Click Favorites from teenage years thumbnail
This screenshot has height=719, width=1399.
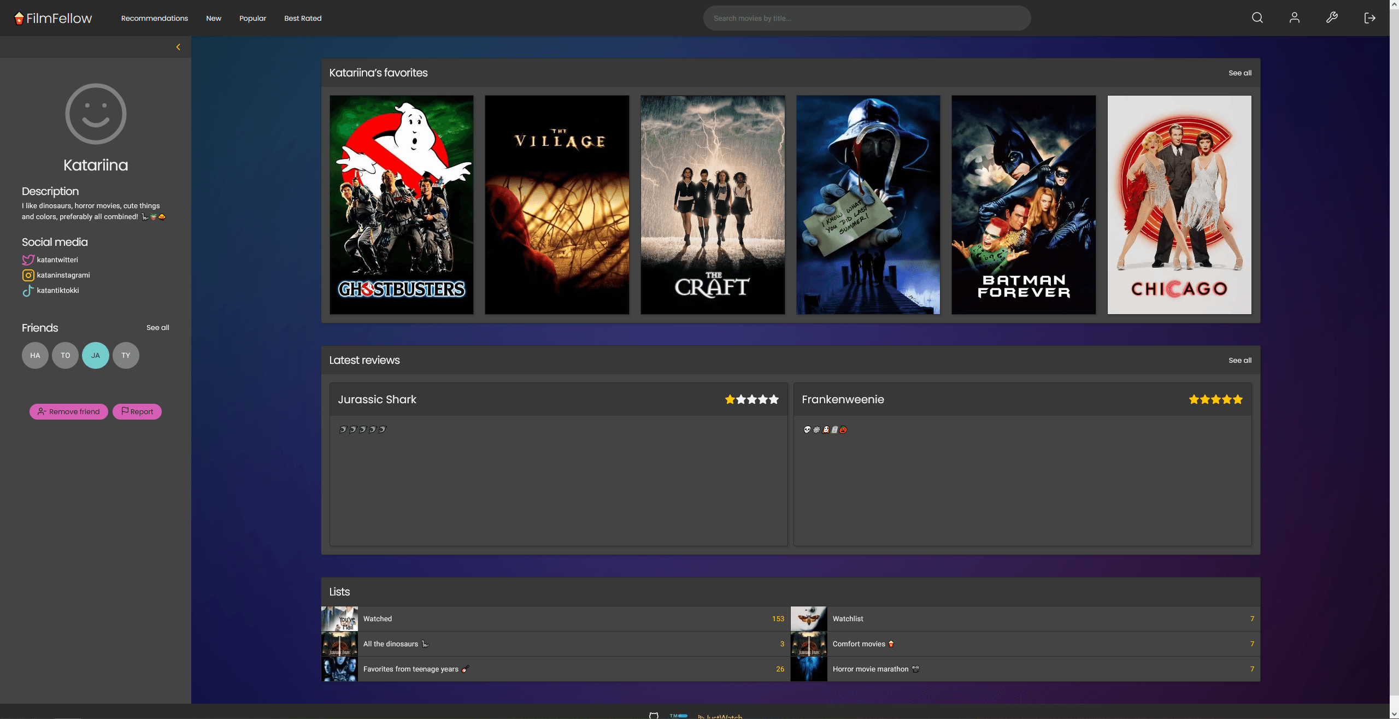(x=339, y=669)
